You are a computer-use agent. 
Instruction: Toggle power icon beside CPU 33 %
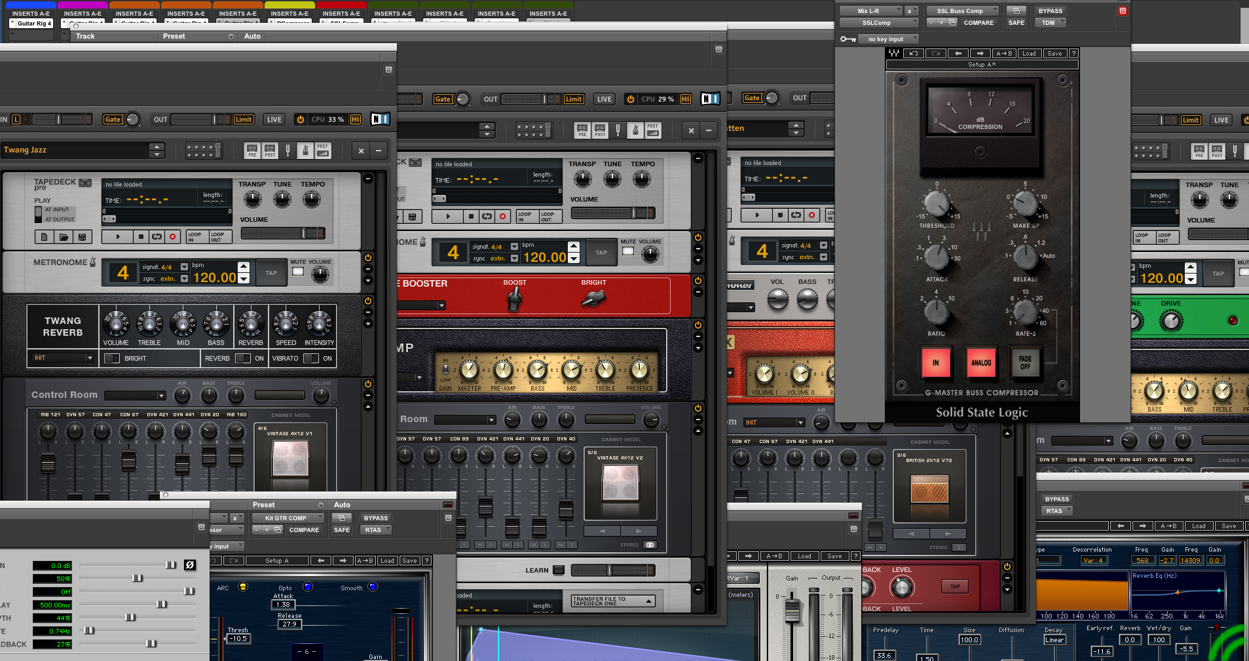(300, 119)
